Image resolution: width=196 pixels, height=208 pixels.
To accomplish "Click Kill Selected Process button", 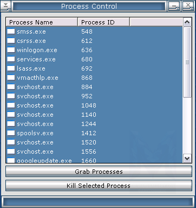I will (99, 186).
